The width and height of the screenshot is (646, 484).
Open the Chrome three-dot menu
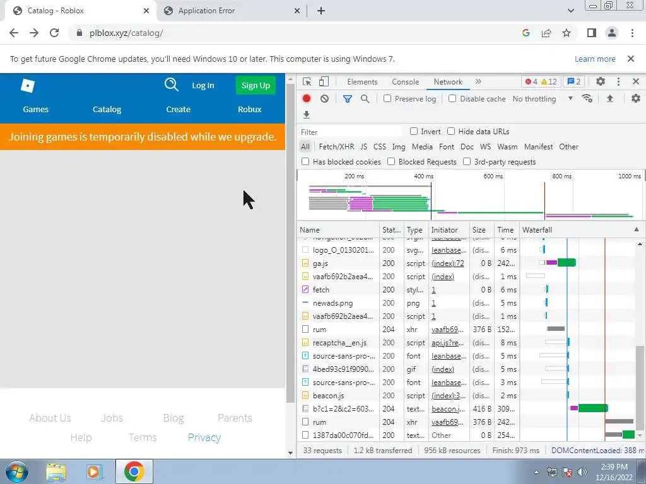click(x=632, y=33)
